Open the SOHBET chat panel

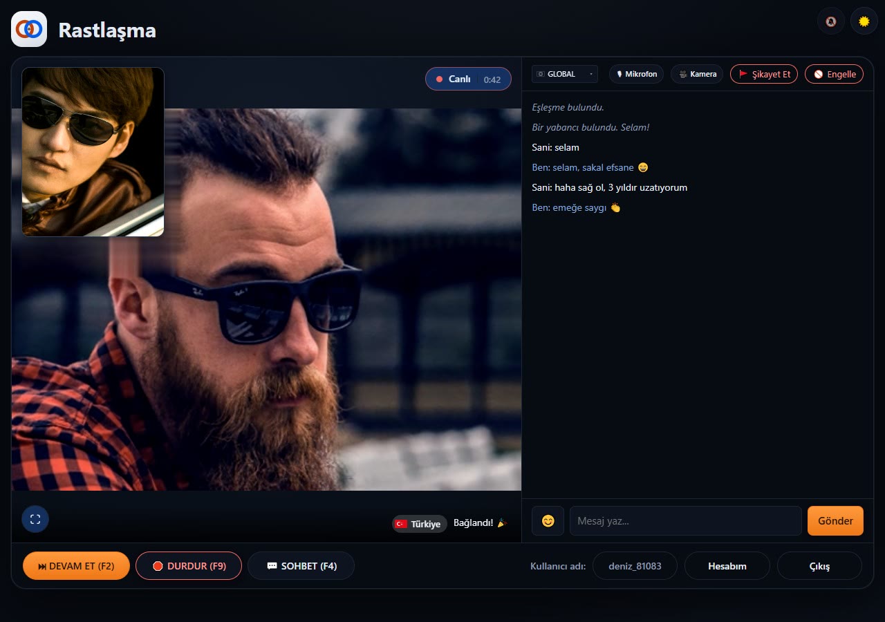click(x=301, y=566)
